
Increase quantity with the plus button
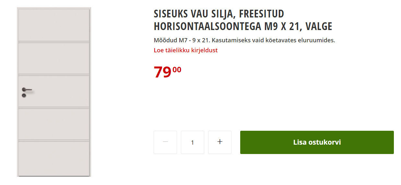coord(220,142)
